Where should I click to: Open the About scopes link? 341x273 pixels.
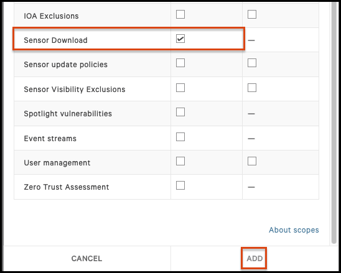click(x=294, y=229)
